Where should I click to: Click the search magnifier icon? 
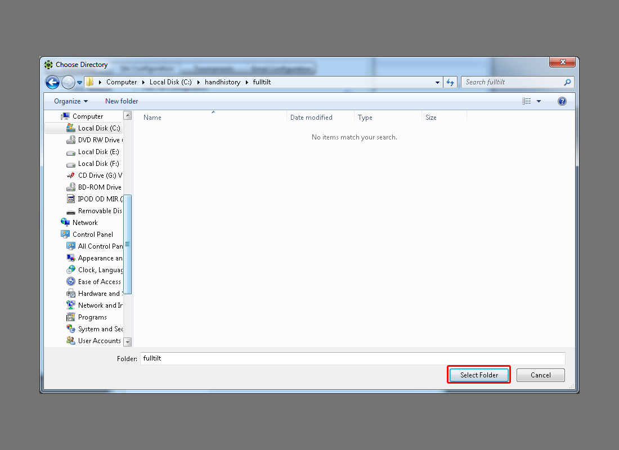[567, 82]
